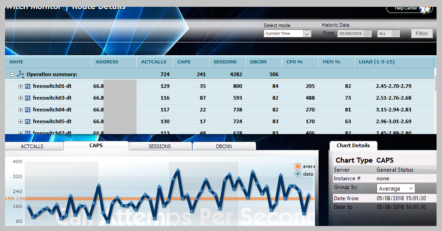Click load value 3.15-2.94-2.83
The image size is (442, 231).
pos(393,110)
